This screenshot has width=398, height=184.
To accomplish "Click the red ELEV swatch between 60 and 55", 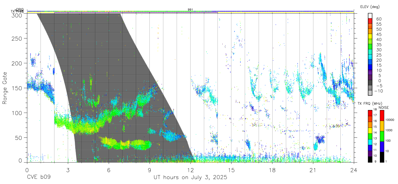I will pos(370,21).
